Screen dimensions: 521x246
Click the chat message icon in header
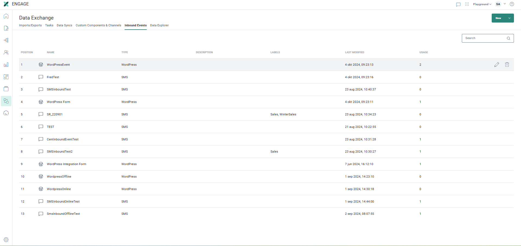click(458, 4)
